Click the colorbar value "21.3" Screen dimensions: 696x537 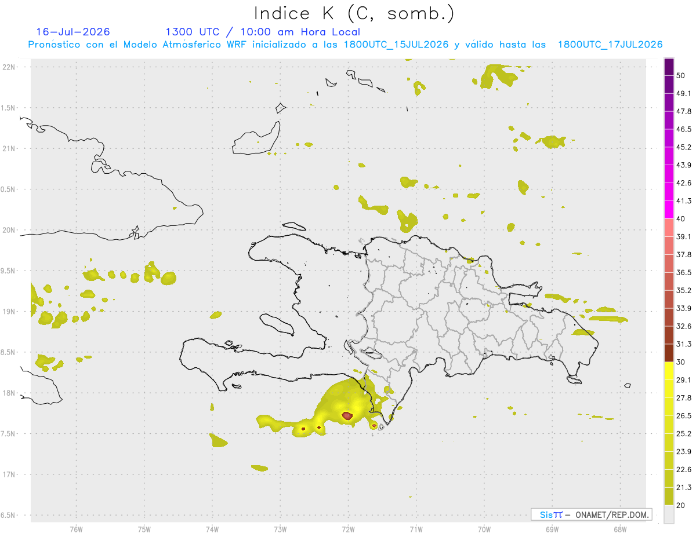point(684,487)
